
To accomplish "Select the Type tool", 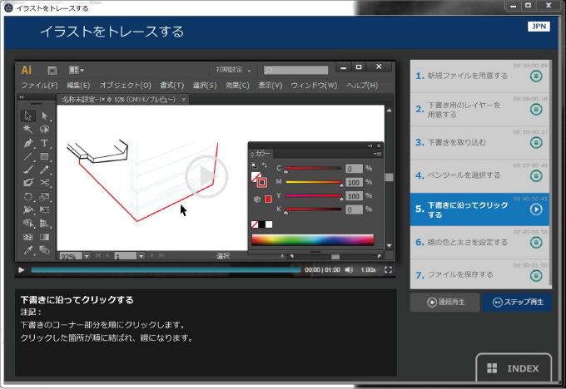I will [44, 143].
